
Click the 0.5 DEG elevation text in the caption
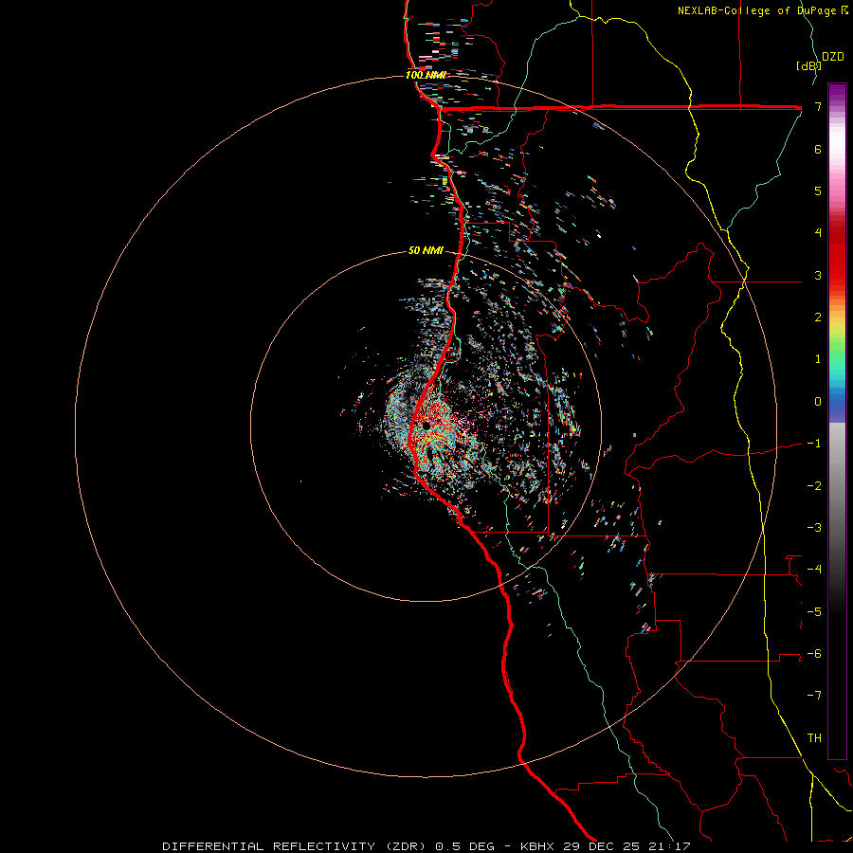coord(464,846)
